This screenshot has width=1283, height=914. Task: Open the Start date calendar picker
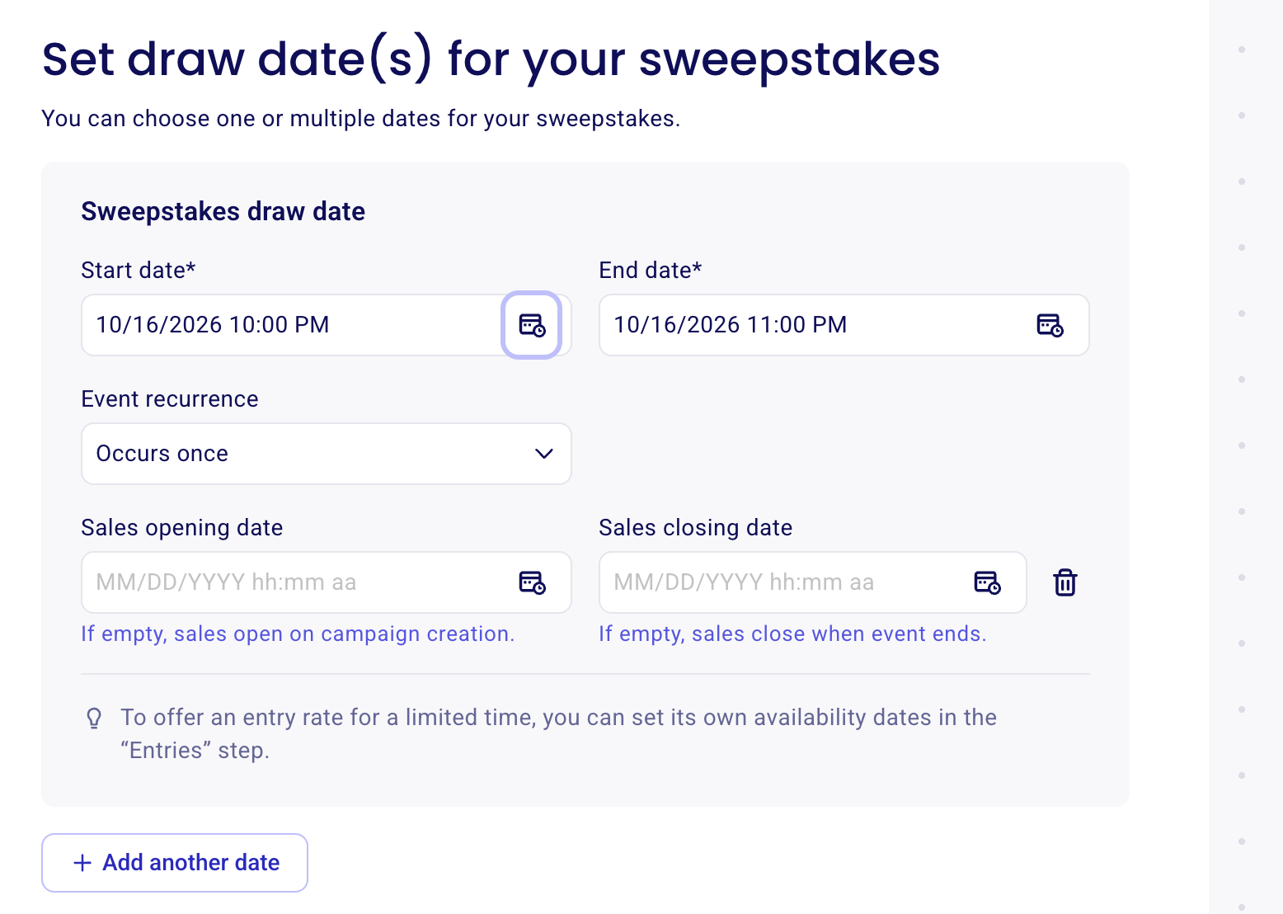click(532, 325)
